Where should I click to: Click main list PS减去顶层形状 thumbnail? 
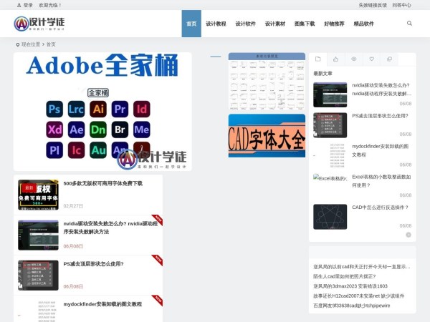38,275
